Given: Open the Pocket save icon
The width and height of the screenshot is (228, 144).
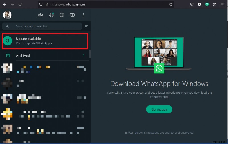Looking at the screenshot, I should 192,4.
